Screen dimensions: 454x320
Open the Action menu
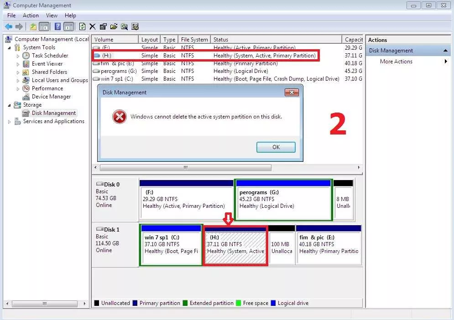pyautogui.click(x=31, y=15)
